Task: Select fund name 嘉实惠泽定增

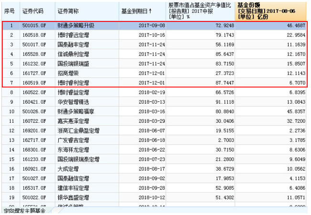Action: pyautogui.click(x=73, y=121)
